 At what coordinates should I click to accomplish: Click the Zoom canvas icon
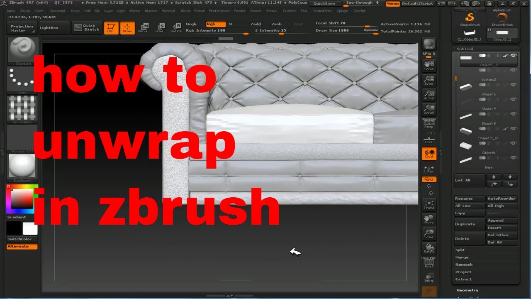[429, 81]
